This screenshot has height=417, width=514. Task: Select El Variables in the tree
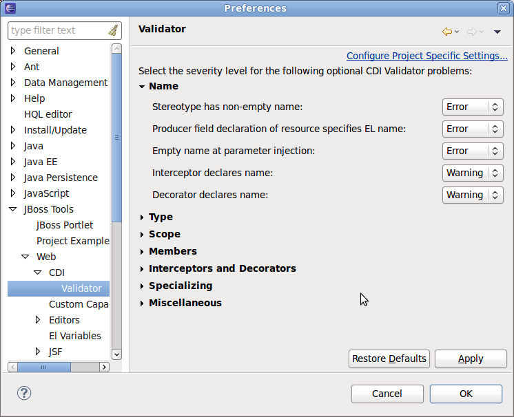[x=74, y=336]
